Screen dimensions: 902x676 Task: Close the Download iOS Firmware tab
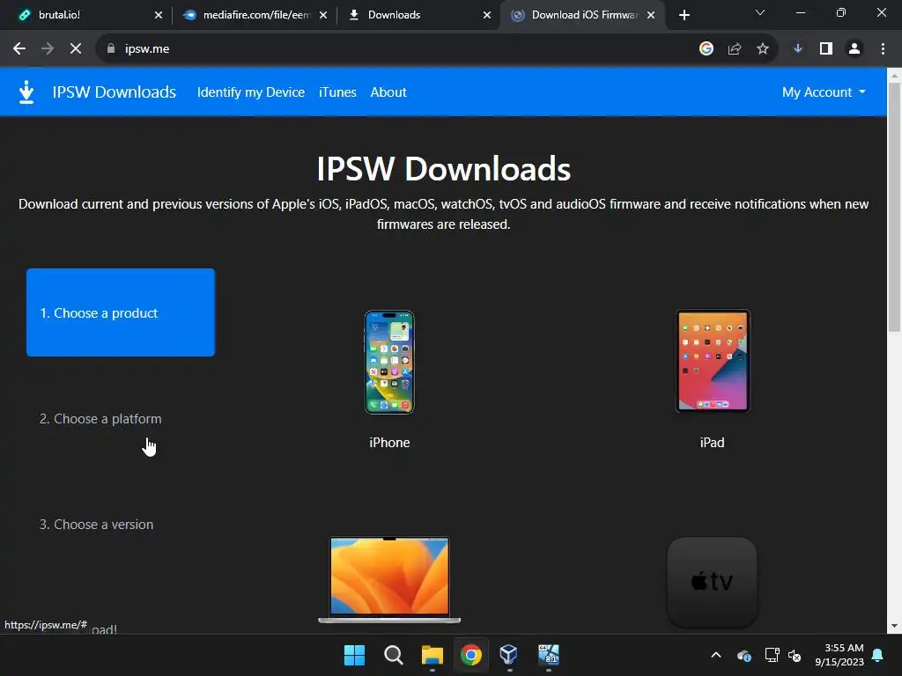651,15
